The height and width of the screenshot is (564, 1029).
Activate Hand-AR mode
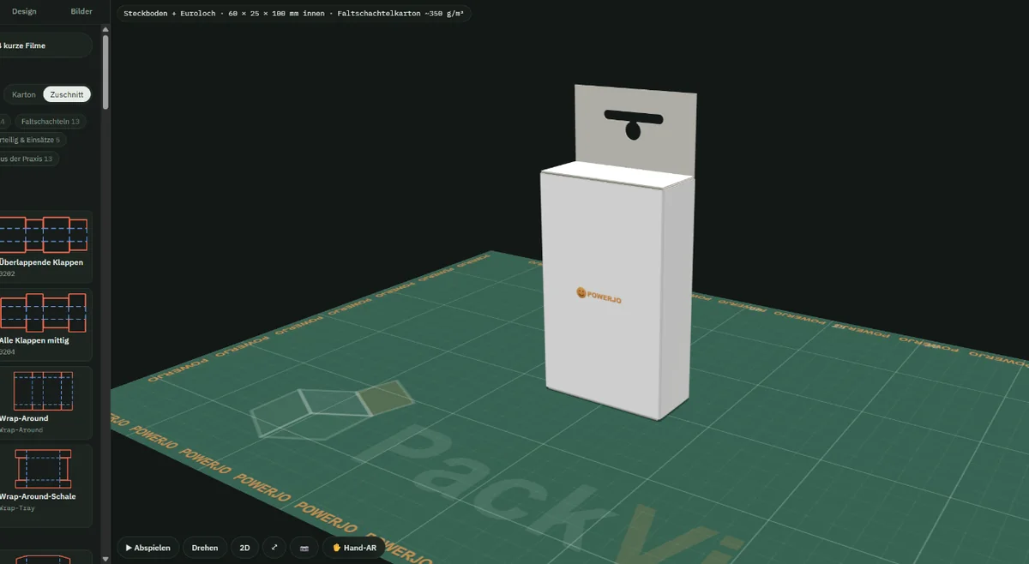click(x=354, y=548)
